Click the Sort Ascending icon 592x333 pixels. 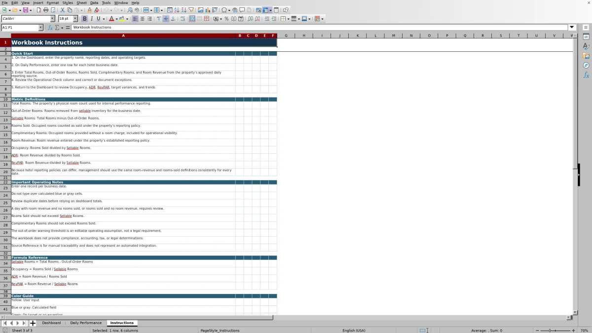pyautogui.click(x=177, y=10)
